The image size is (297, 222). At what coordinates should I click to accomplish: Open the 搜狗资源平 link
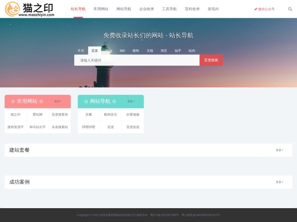point(15,127)
